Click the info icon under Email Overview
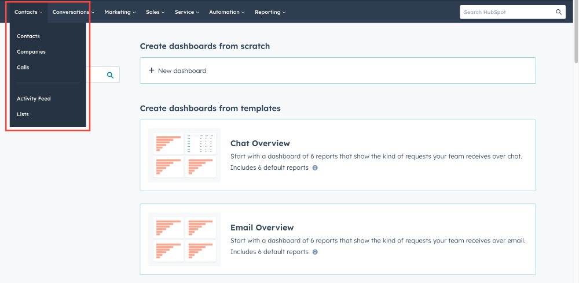Image resolution: width=579 pixels, height=283 pixels. pyautogui.click(x=315, y=252)
